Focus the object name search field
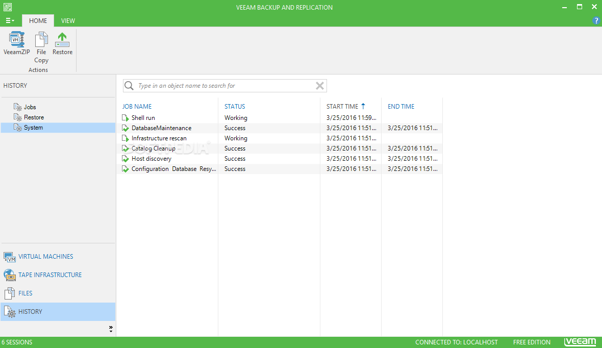Image resolution: width=602 pixels, height=348 pixels. (224, 86)
